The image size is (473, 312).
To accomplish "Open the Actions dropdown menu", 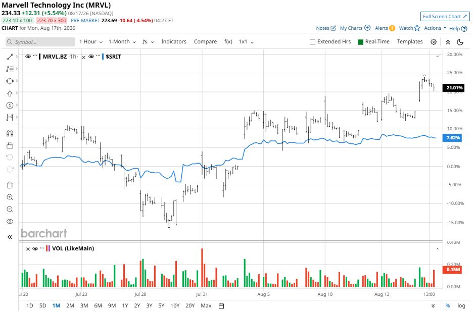I will (x=435, y=28).
